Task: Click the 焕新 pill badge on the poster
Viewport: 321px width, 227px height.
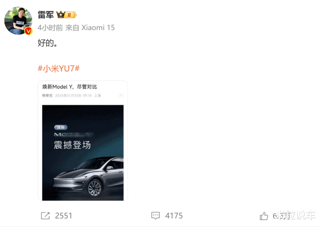Action: point(61,128)
